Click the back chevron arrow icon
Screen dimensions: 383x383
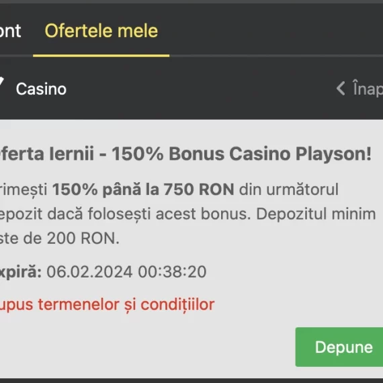(341, 89)
